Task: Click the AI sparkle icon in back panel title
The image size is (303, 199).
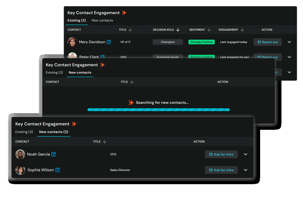Action: (124, 13)
